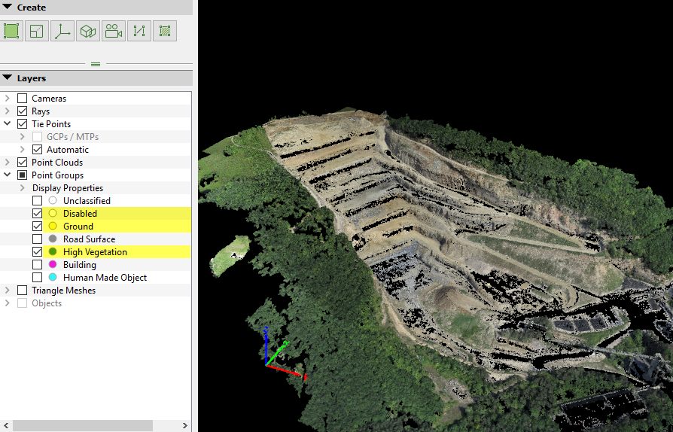Screen dimensions: 673x432
Task: Enable the Cameras layer checkbox
Action: tap(22, 99)
